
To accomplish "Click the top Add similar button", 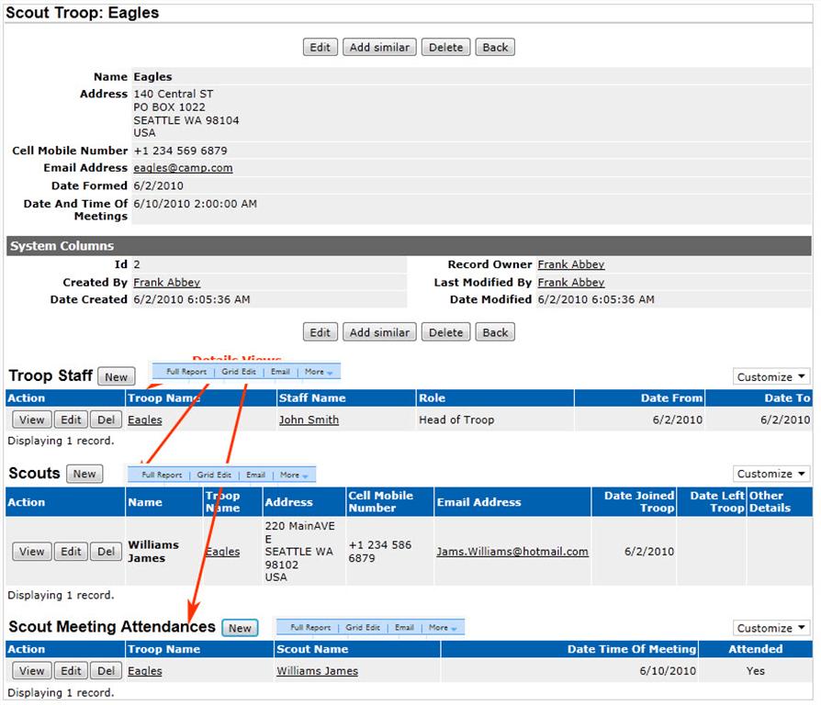I will [x=380, y=48].
